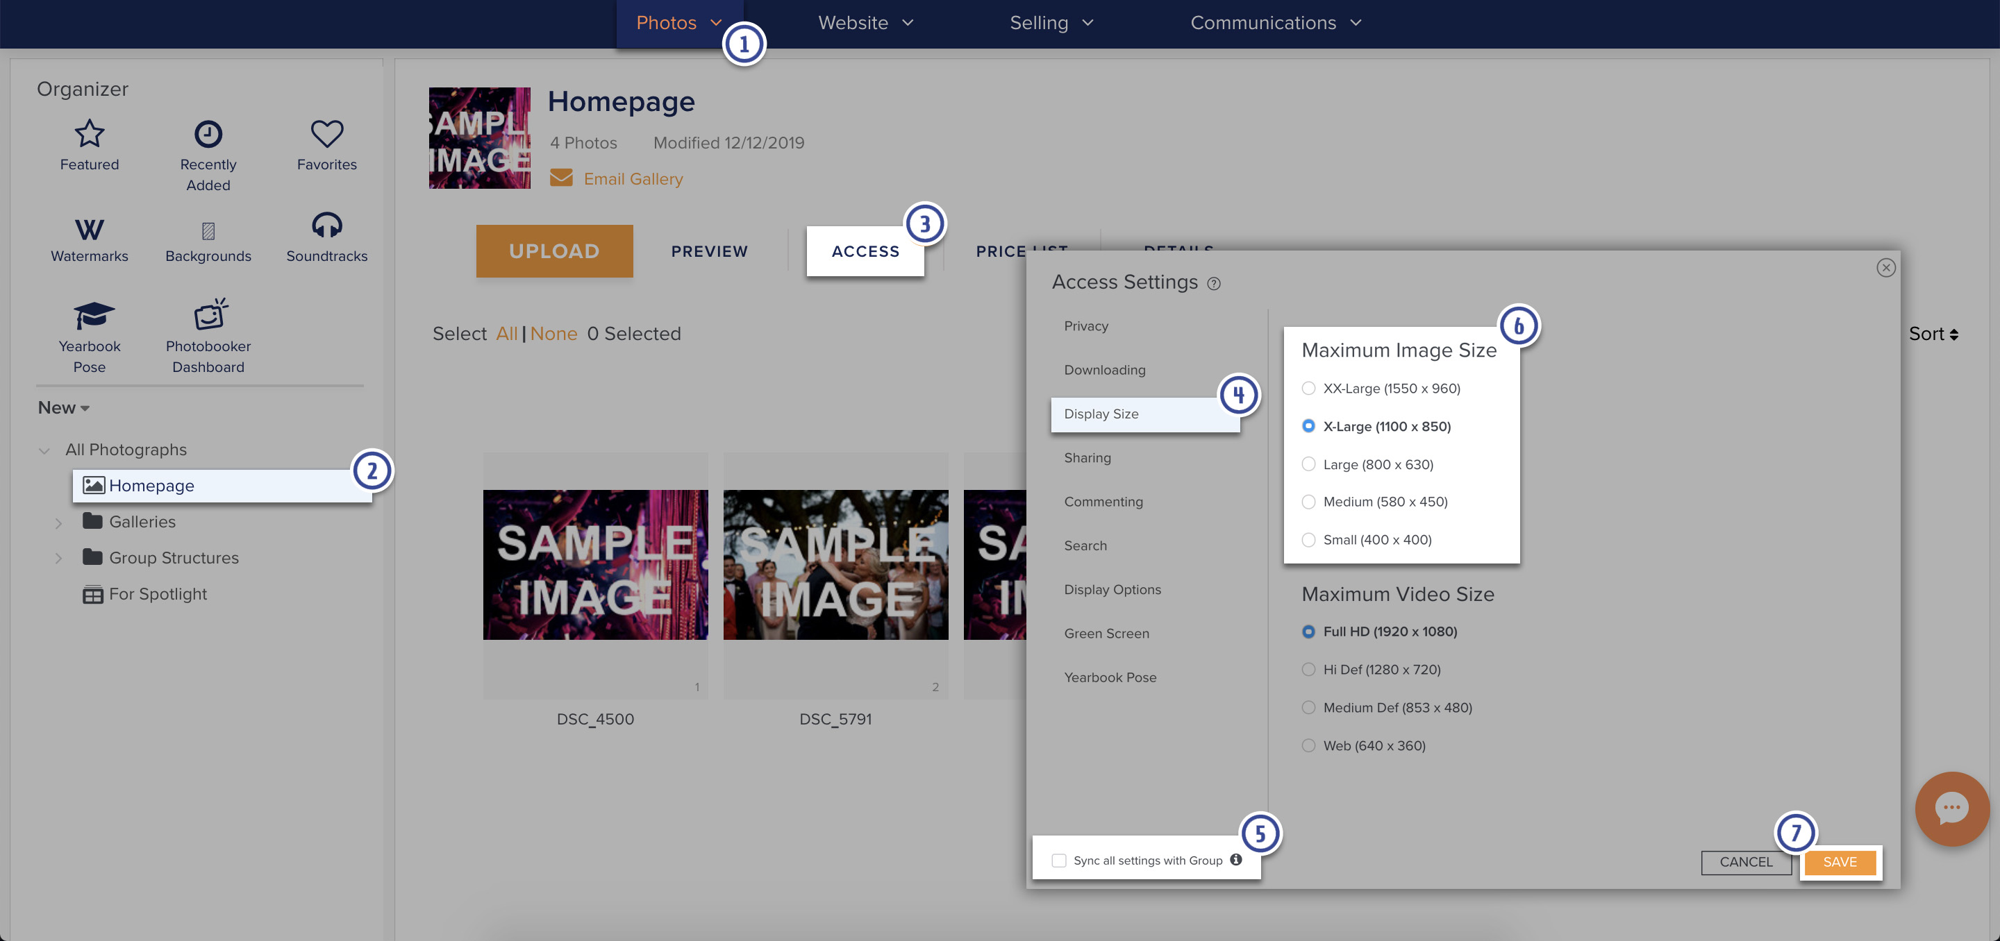
Task: Open the Favorites heart icon
Action: (326, 134)
